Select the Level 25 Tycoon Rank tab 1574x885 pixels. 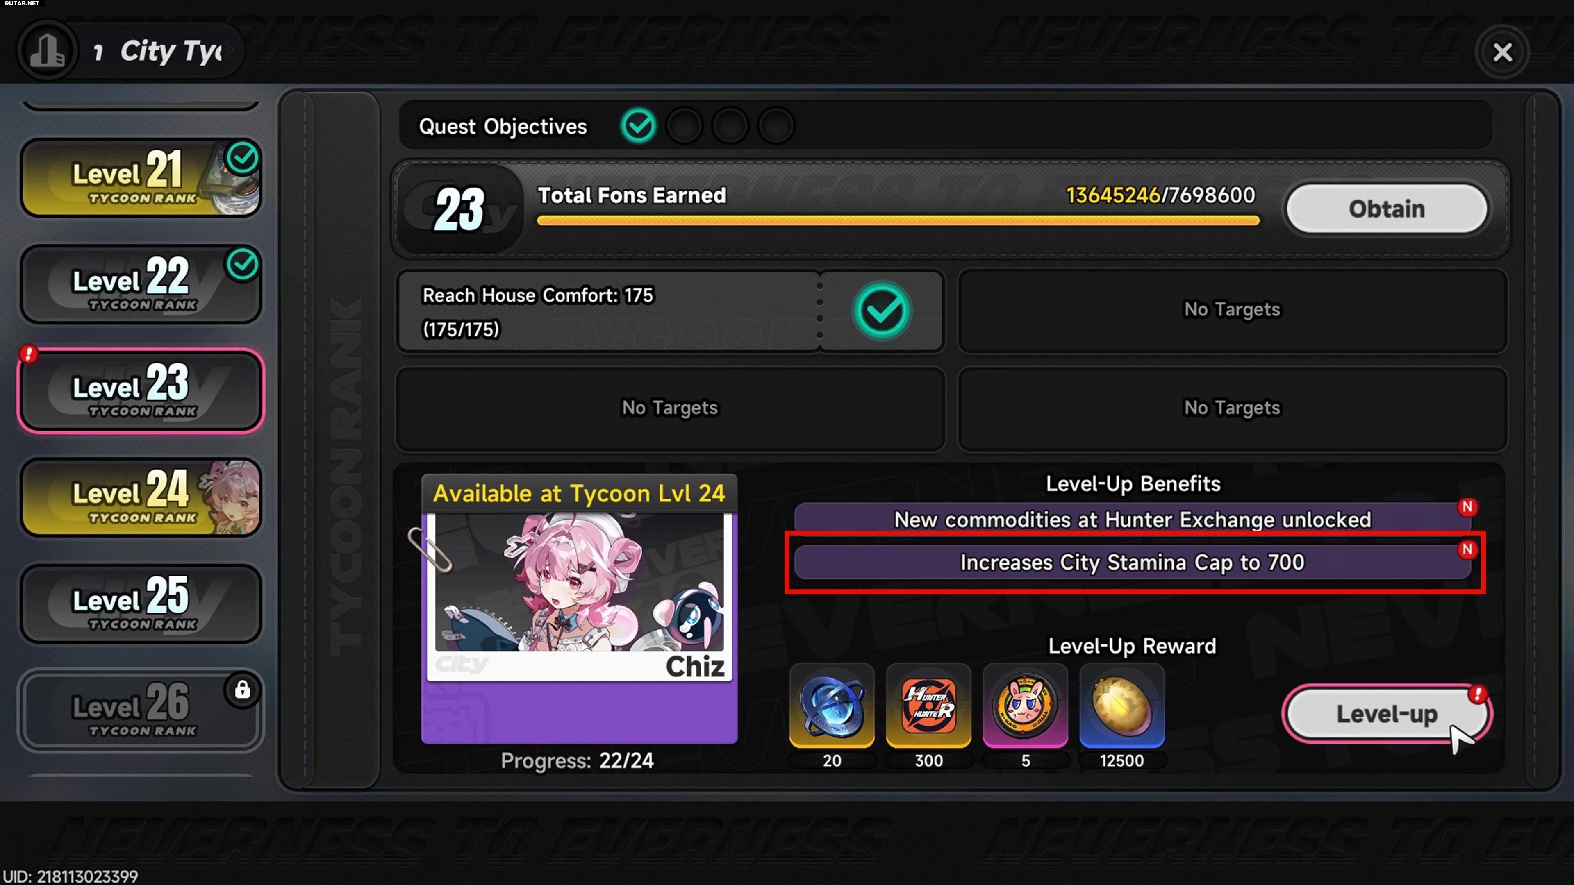(141, 604)
